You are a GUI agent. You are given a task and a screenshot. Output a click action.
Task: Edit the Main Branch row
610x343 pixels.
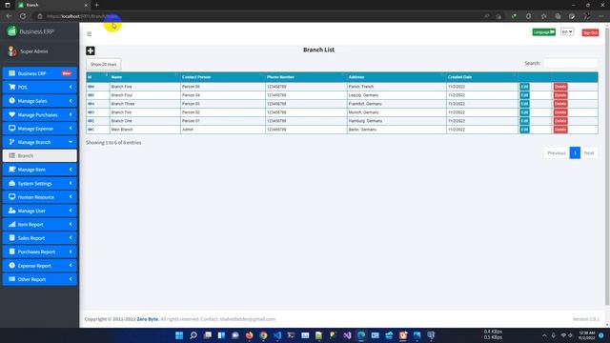[x=524, y=130]
